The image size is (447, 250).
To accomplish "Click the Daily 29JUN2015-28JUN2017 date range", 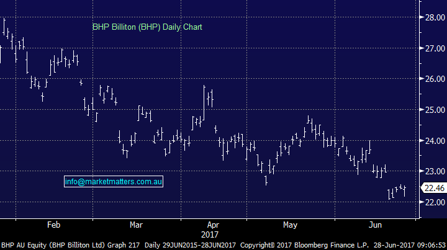I will [x=190, y=245].
